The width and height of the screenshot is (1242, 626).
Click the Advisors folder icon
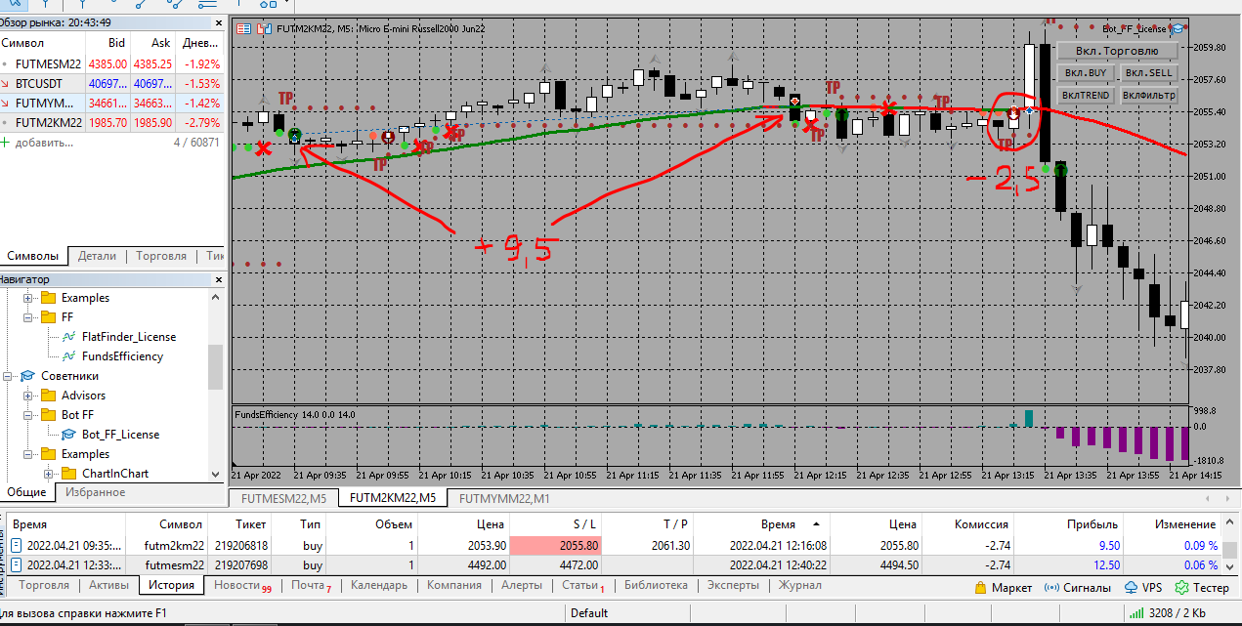pyautogui.click(x=48, y=396)
